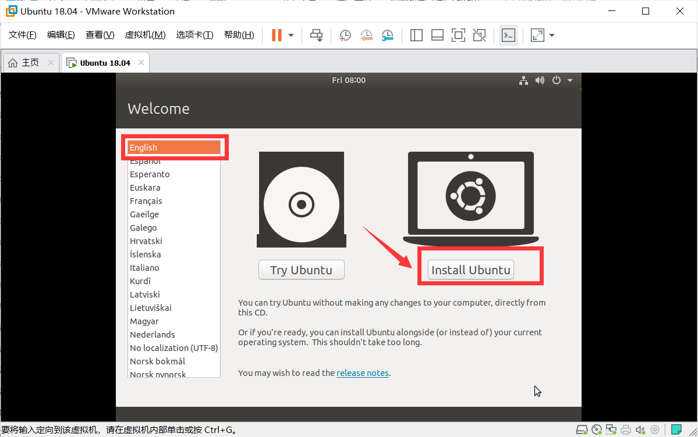698x437 pixels.
Task: Click the hard disk status bar icon
Action: click(x=582, y=429)
